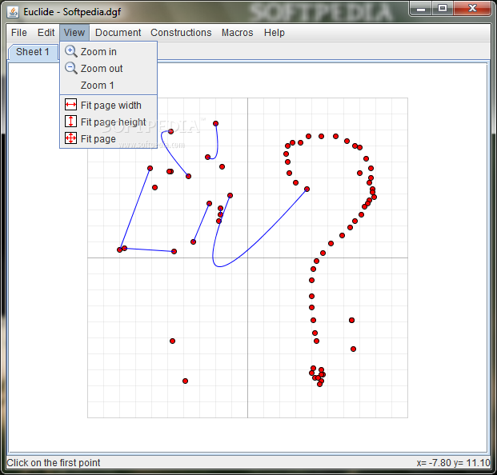The width and height of the screenshot is (497, 475).
Task: Maximize the Euclide window
Action: pos(443,9)
